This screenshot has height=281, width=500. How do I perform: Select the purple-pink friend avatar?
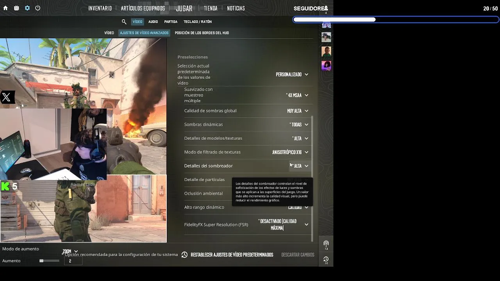[326, 66]
